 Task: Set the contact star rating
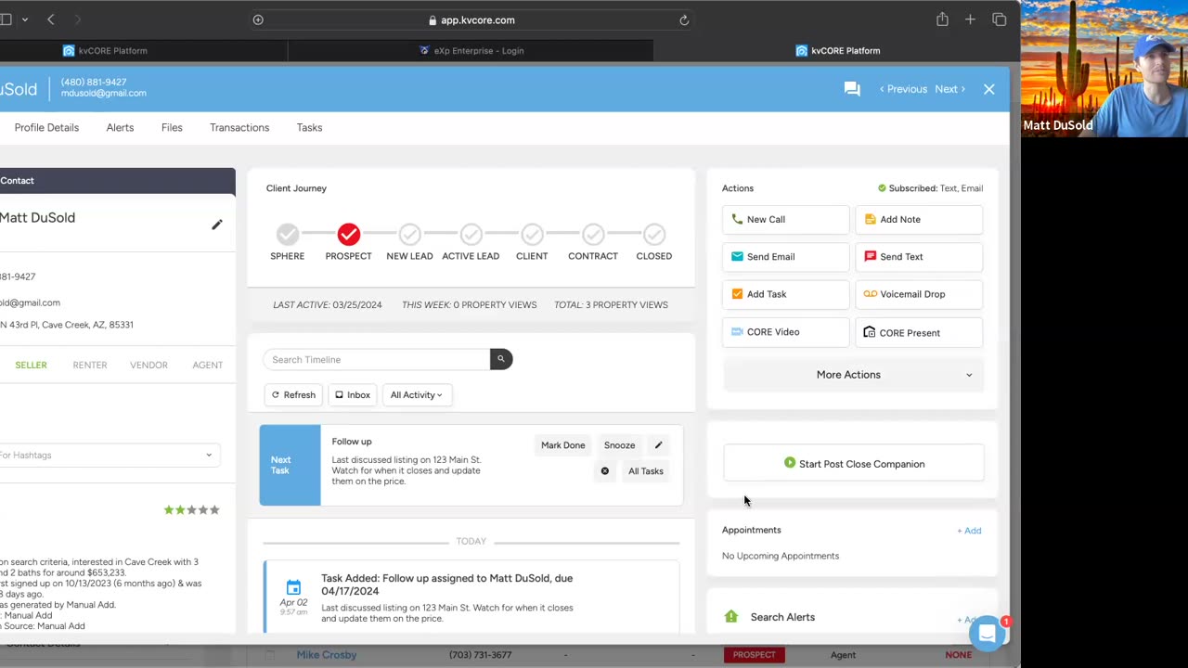tap(192, 510)
